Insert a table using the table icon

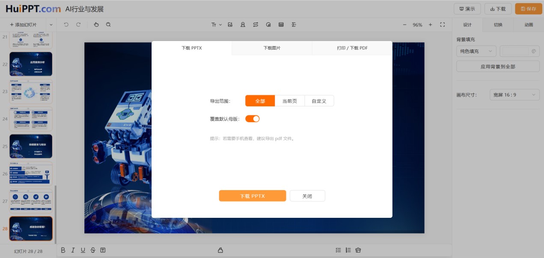coord(281,25)
